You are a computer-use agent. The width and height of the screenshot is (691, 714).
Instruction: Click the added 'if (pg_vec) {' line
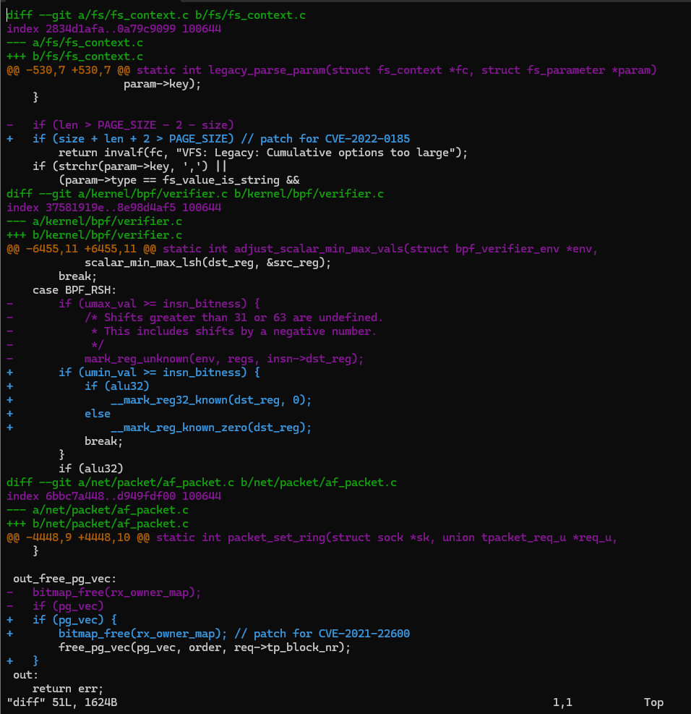61,619
